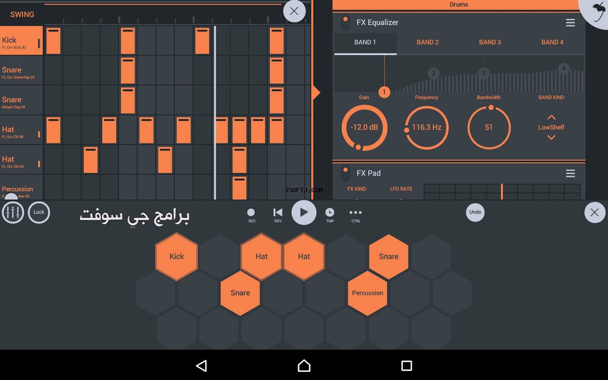Screen dimensions: 608x380
Task: Click the down chevron below LowShelf
Action: 551,137
